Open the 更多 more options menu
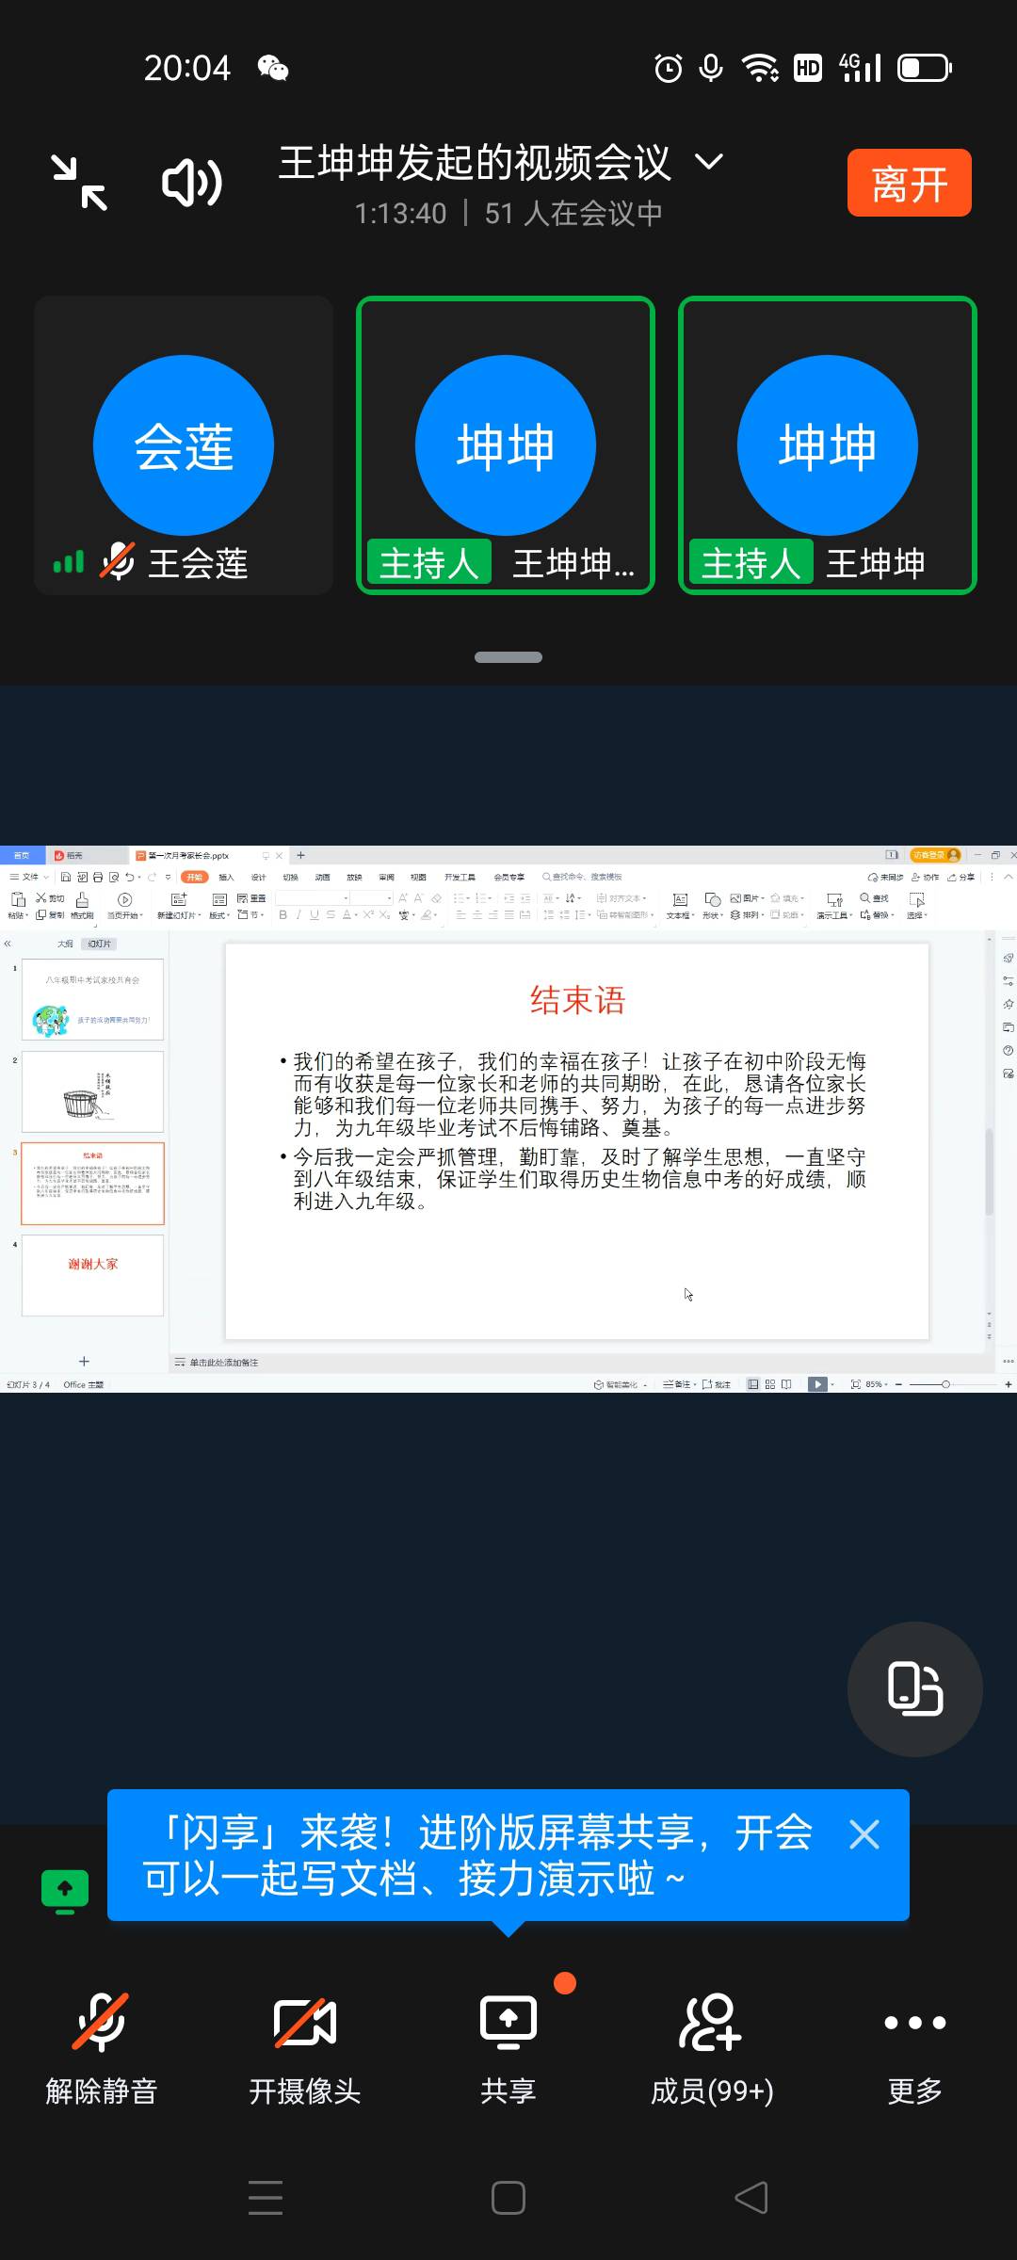Viewport: 1017px width, 2260px height. [x=914, y=2050]
